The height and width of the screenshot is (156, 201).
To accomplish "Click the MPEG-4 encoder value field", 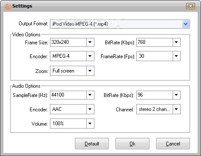I will 68,56.
